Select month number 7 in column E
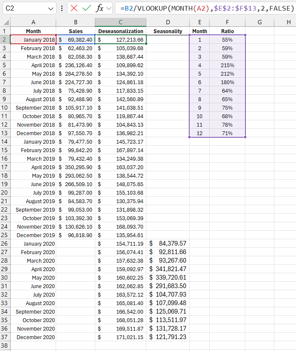Screen dimensions: 296x351 coord(199,91)
